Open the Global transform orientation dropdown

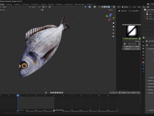click(x=33, y=7)
